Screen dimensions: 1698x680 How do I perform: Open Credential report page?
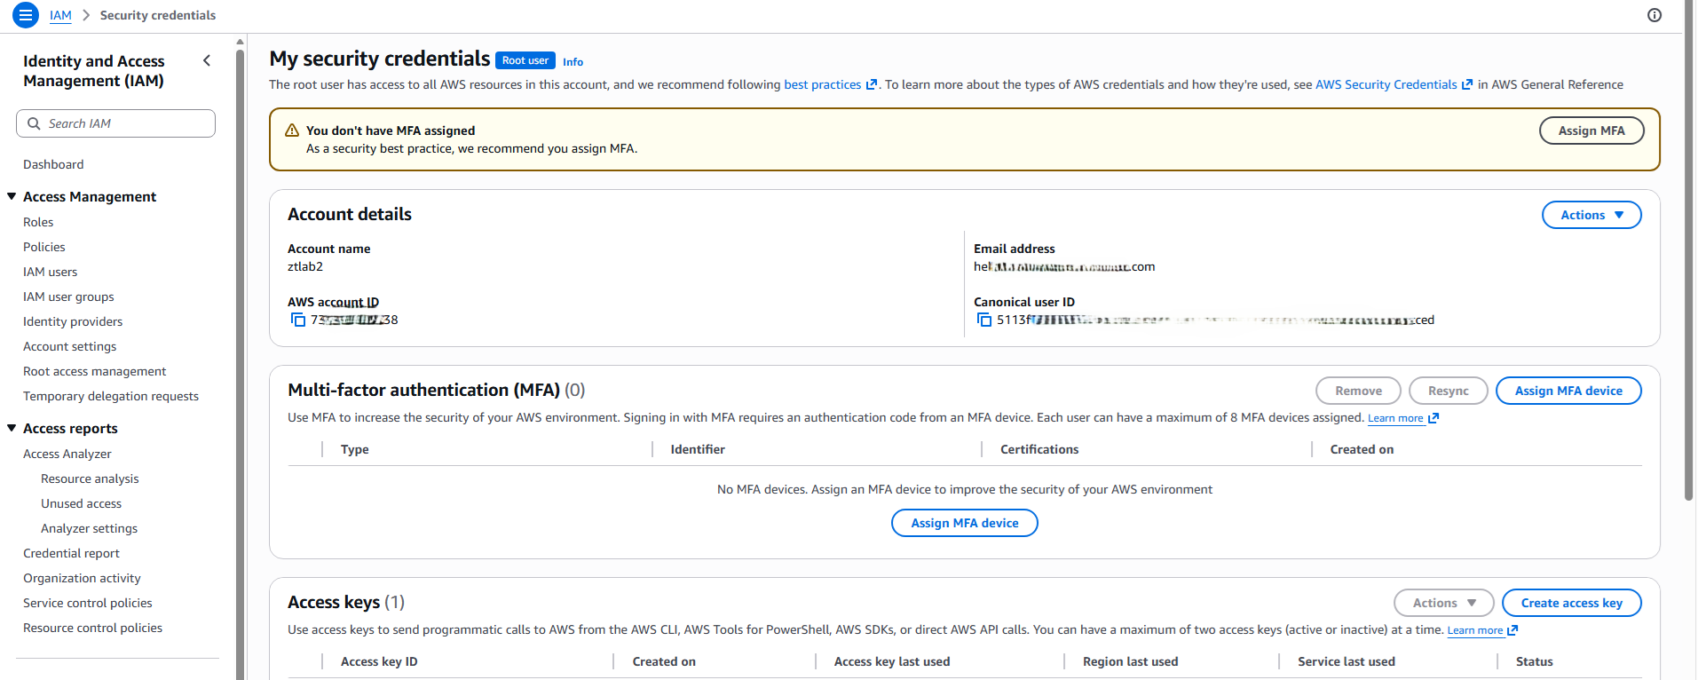point(71,553)
